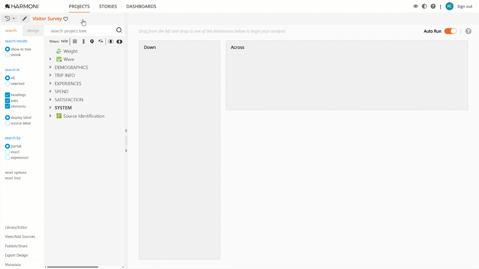Select display label radio
This screenshot has width=479, height=269.
coord(7,118)
